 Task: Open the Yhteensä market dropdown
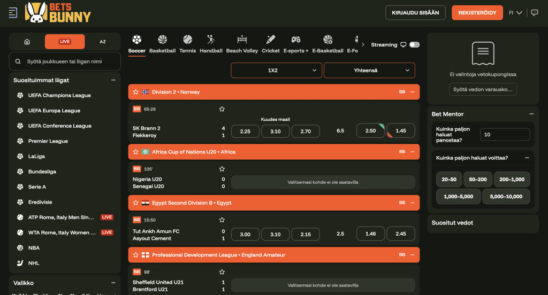click(369, 70)
